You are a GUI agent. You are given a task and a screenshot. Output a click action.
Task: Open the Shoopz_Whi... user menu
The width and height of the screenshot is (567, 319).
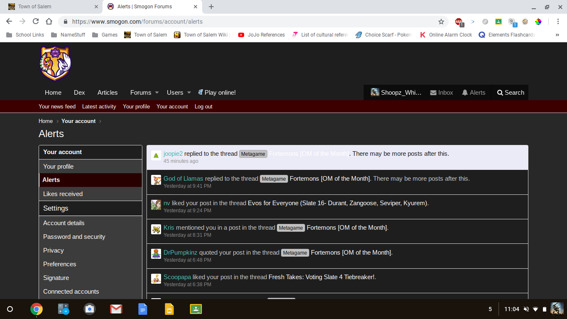(396, 93)
